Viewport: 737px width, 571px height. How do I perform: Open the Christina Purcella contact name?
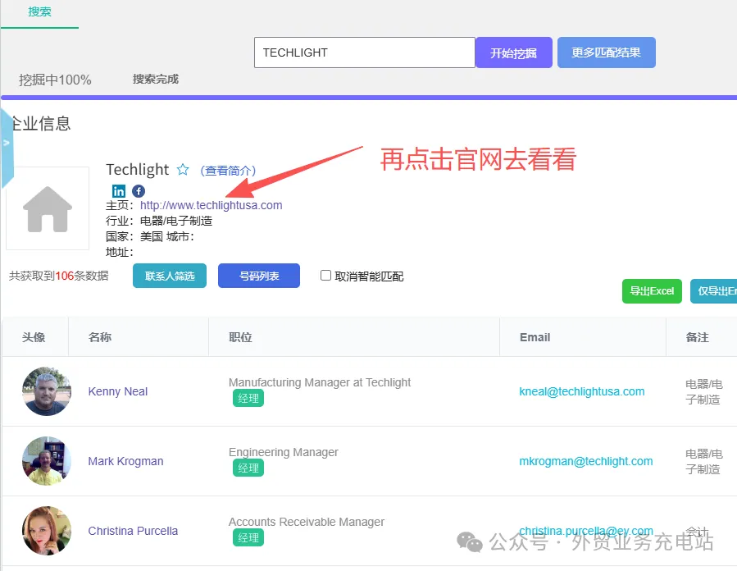pos(133,531)
